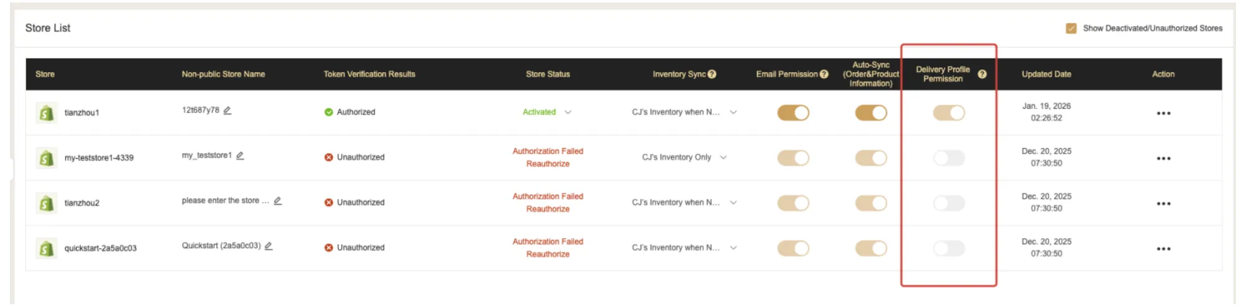This screenshot has width=1246, height=306.
Task: Click the Store Status column header
Action: point(548,74)
